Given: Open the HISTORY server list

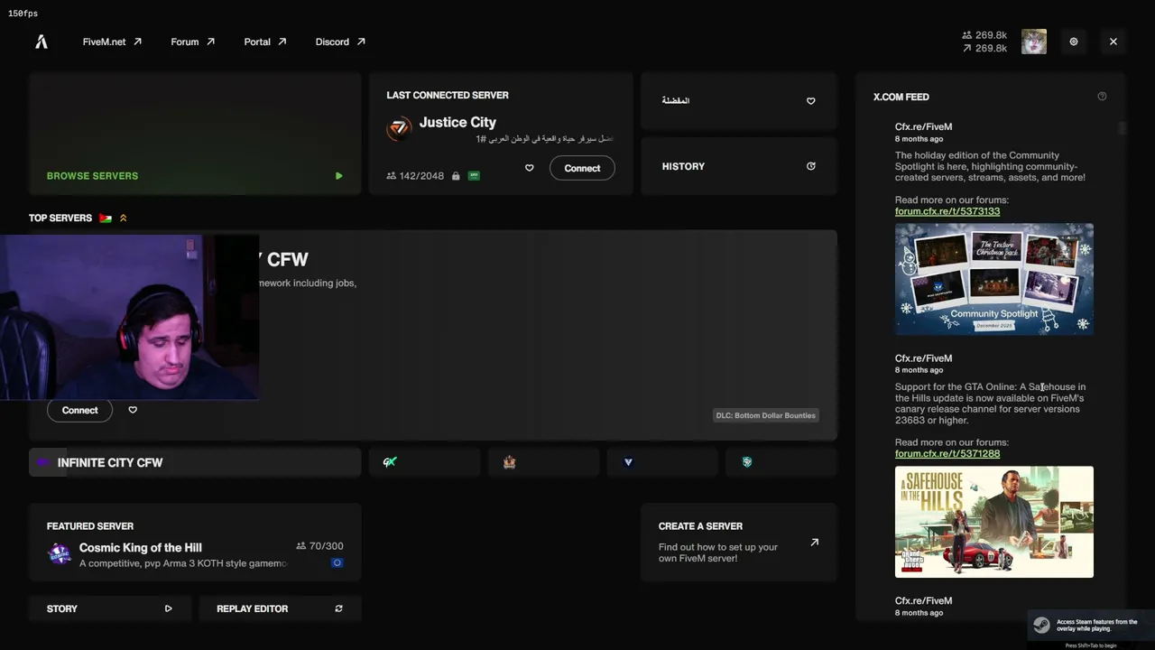Looking at the screenshot, I should click(739, 166).
